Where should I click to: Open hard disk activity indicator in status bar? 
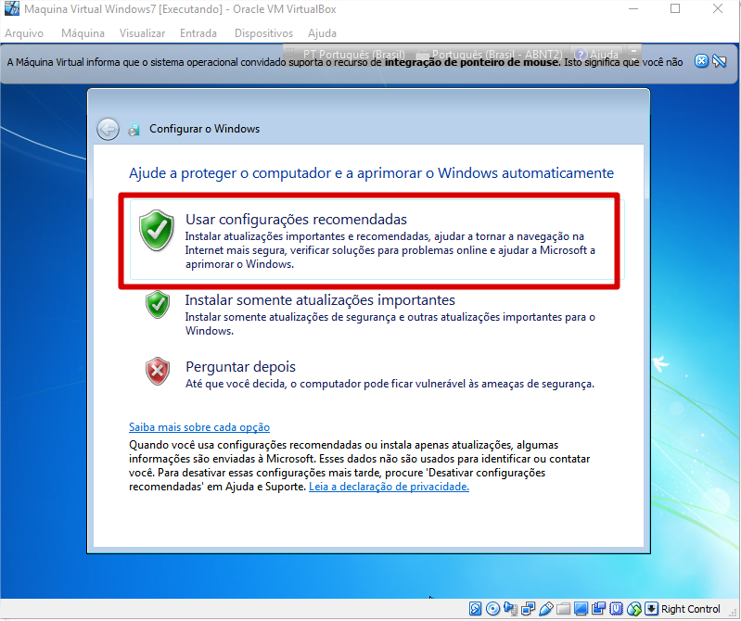pos(475,609)
